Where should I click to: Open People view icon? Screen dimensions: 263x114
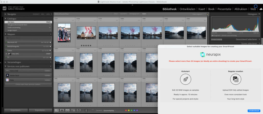79,110
